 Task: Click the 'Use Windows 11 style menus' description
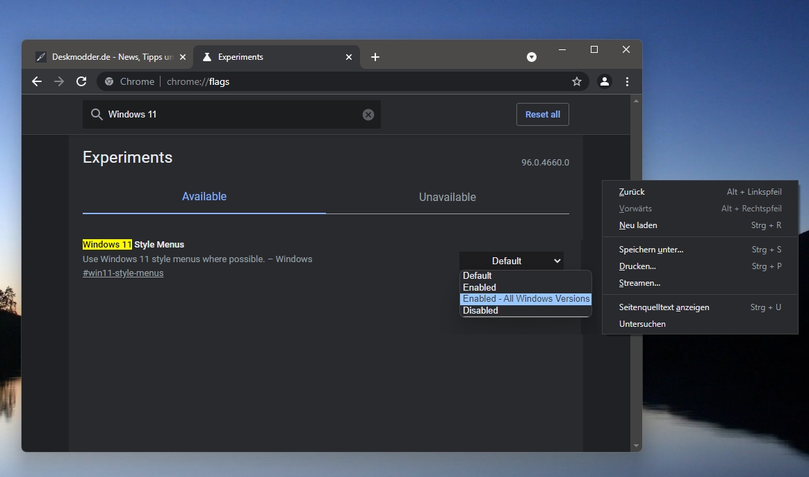pos(197,259)
